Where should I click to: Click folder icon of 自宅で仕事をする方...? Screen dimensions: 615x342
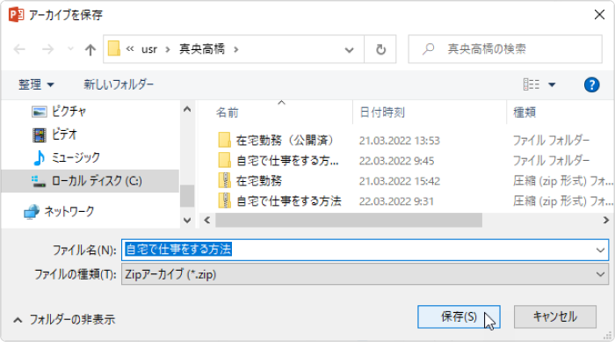[224, 161]
